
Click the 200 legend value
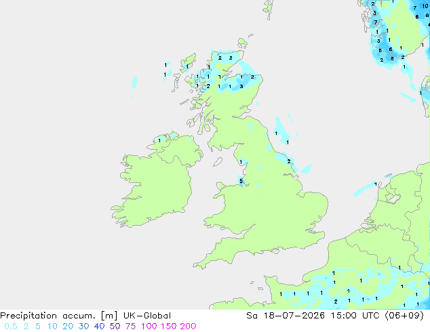[188, 327]
